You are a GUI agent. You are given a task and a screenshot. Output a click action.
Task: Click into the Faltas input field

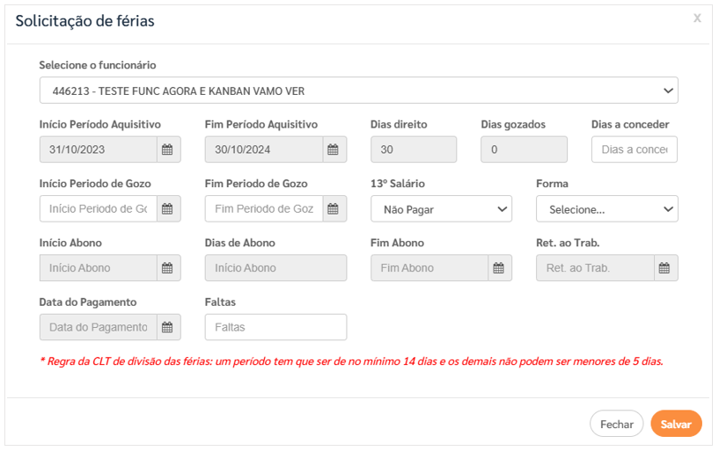(x=275, y=327)
